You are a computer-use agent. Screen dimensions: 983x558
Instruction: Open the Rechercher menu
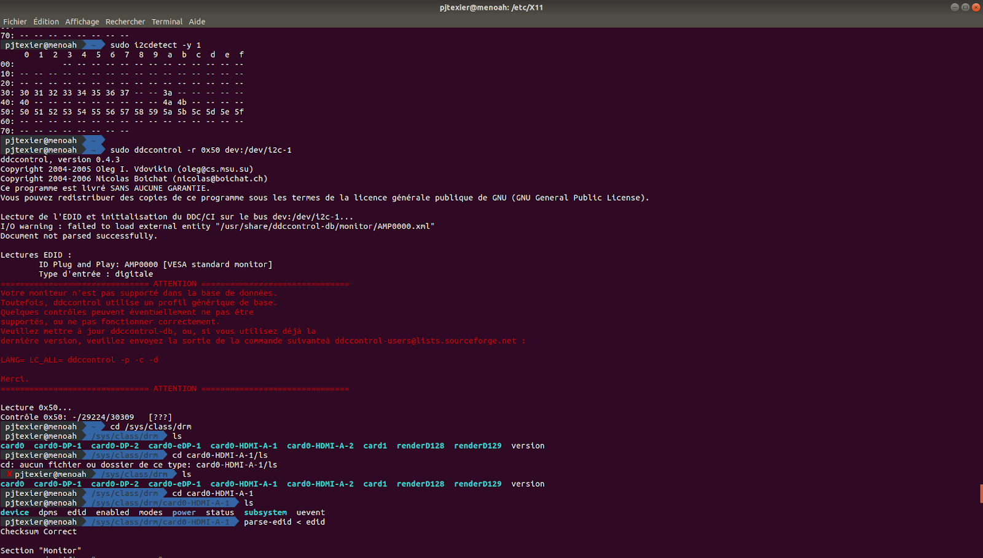tap(125, 21)
